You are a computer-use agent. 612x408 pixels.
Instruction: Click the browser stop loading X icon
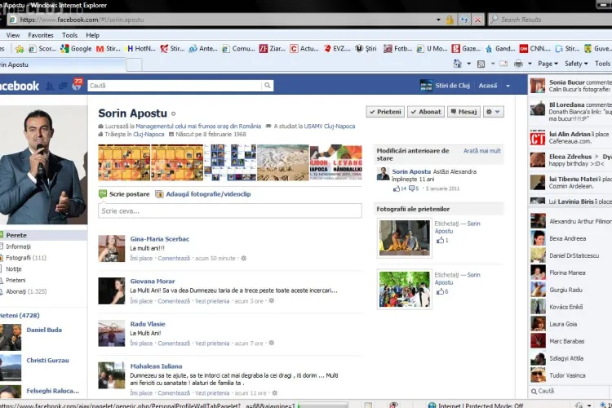click(477, 20)
